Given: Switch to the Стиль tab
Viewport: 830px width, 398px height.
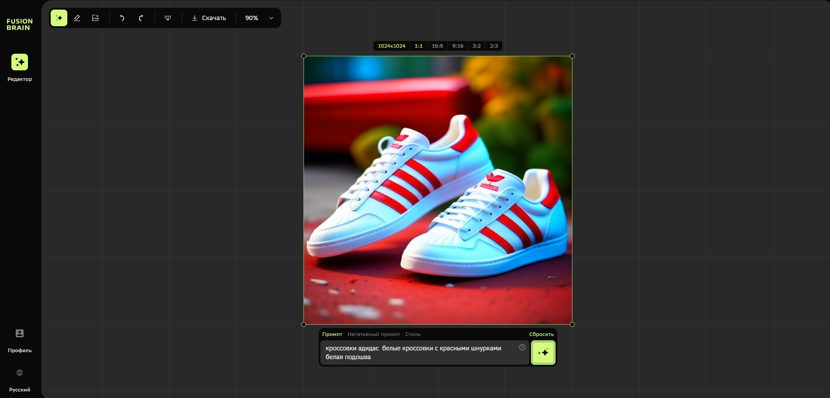Looking at the screenshot, I should tap(413, 334).
